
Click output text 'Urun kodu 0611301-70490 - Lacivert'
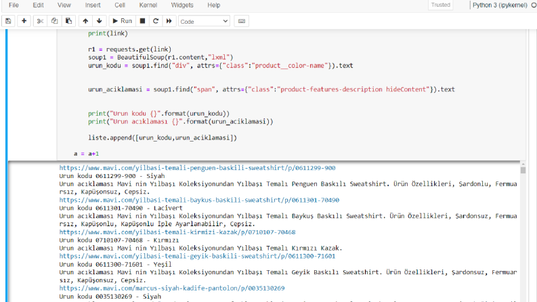[x=121, y=208]
